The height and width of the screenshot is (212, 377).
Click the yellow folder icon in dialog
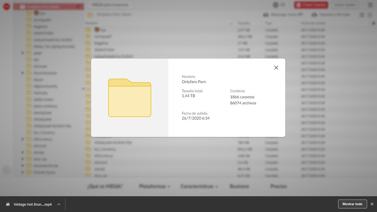coord(129,98)
